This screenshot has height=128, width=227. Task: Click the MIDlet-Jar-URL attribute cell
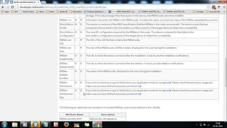click(x=67, y=42)
